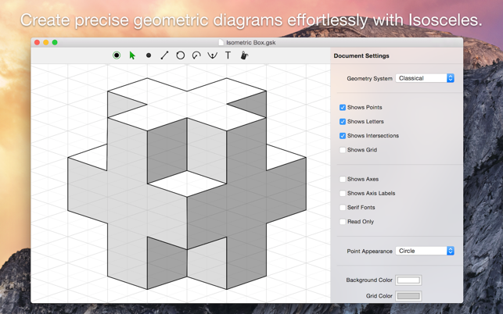This screenshot has height=314, width=503.
Task: Click the Isometric Box.gsk window title
Action: [x=251, y=42]
